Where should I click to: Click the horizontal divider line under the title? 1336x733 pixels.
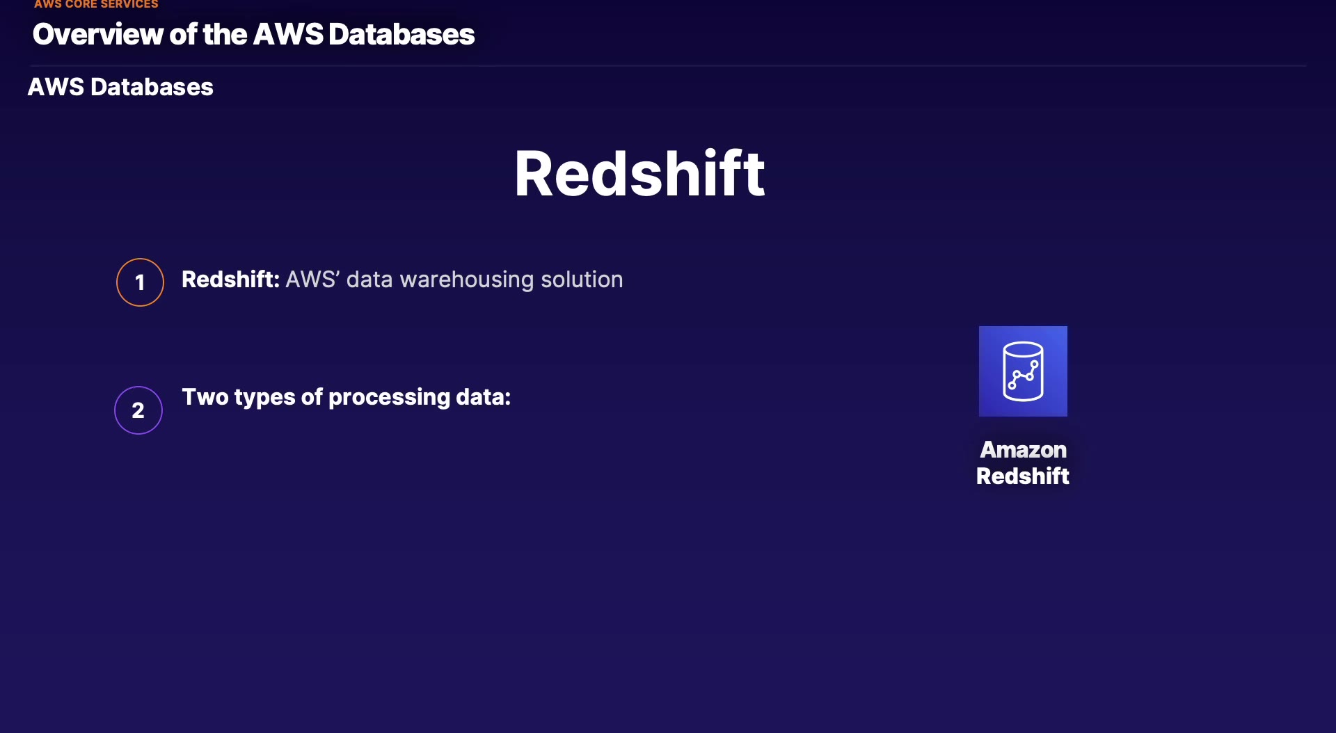[x=668, y=65]
